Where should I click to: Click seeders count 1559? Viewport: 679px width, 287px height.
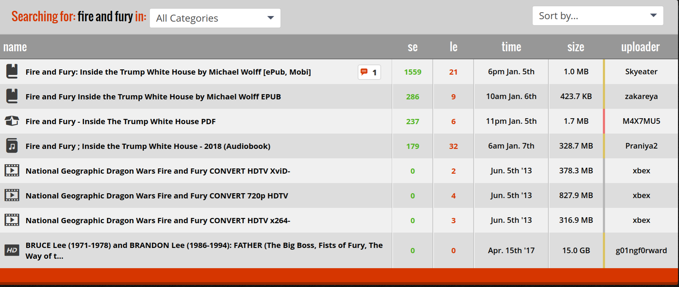pyautogui.click(x=413, y=72)
